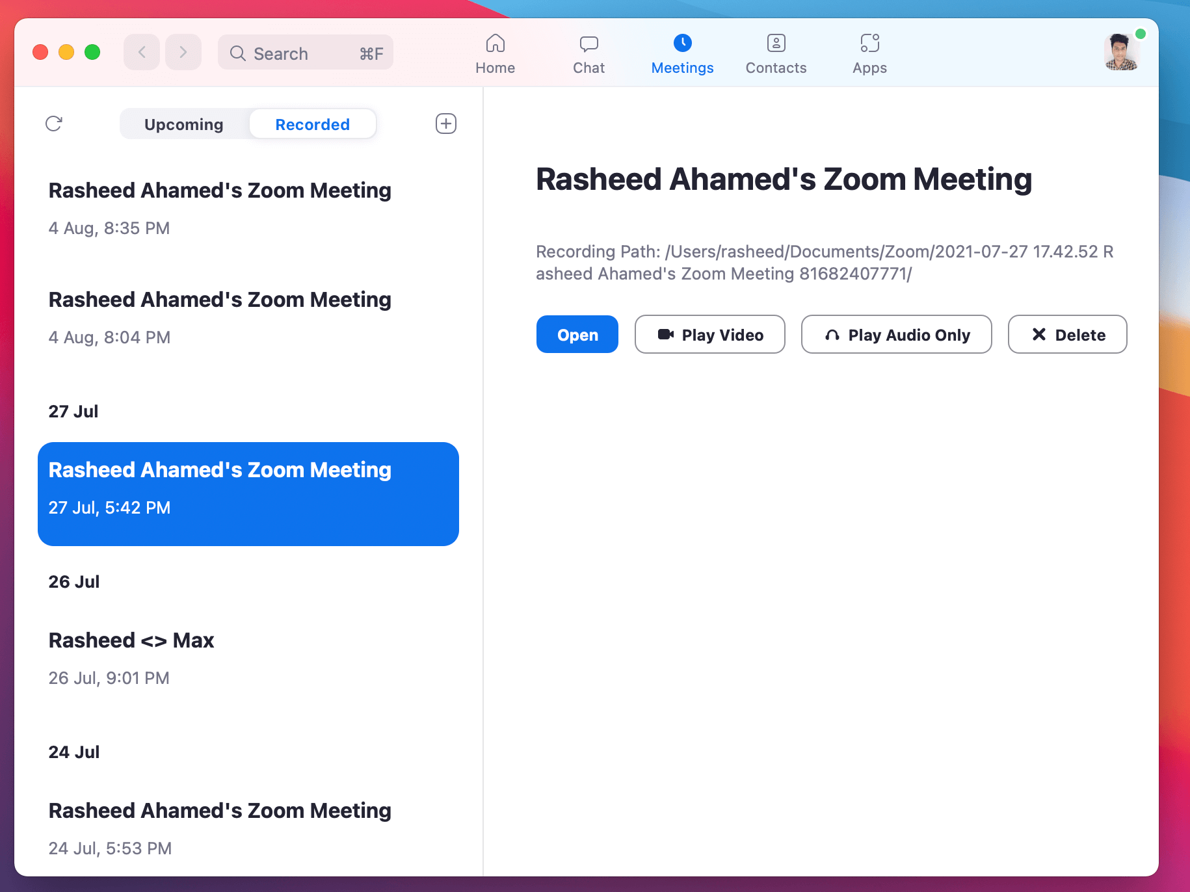Viewport: 1190px width, 892px height.
Task: Switch to the Upcoming tab
Action: (x=184, y=124)
